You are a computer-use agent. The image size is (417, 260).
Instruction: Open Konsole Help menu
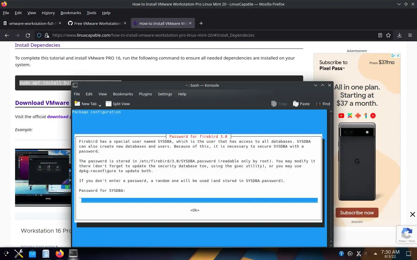pyautogui.click(x=182, y=94)
